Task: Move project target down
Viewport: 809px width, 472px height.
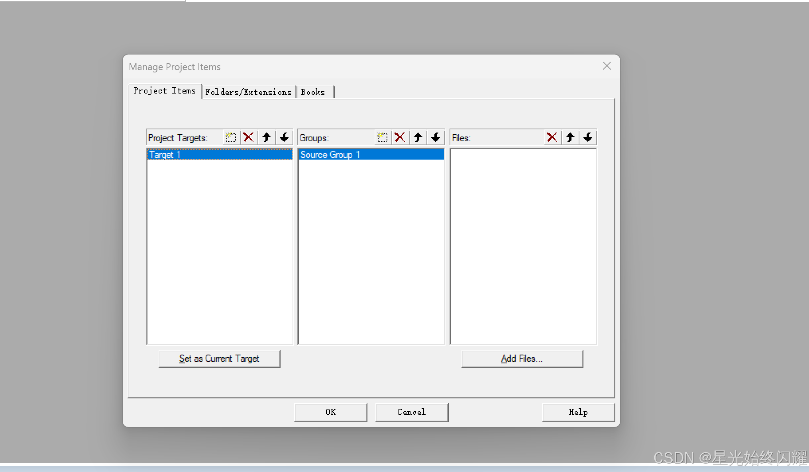Action: [x=284, y=138]
